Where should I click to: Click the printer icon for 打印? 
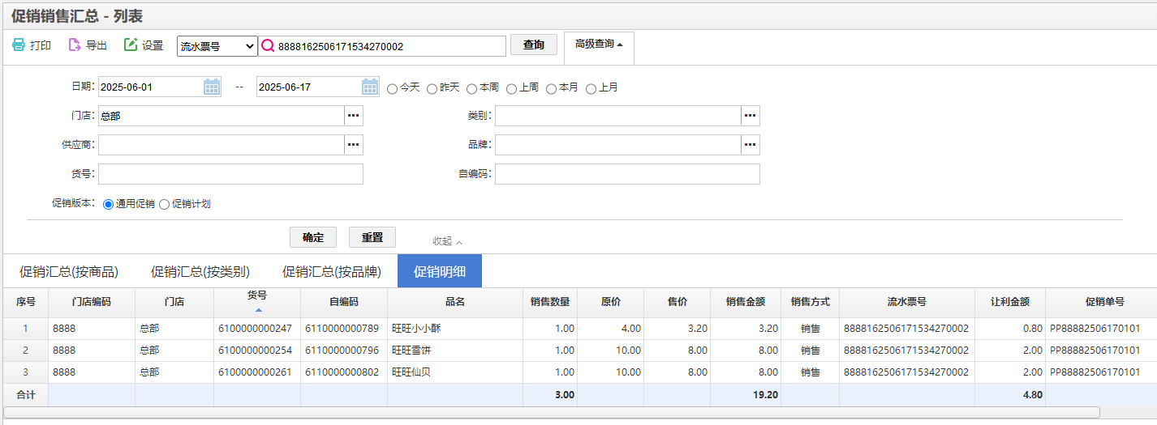point(19,45)
